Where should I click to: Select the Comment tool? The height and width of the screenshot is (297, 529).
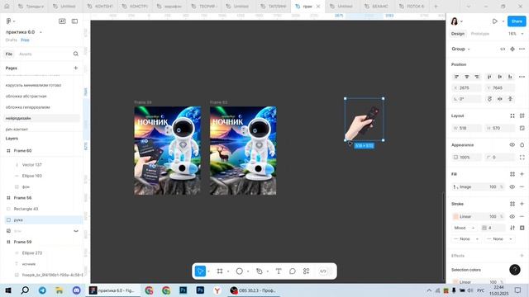click(x=293, y=271)
